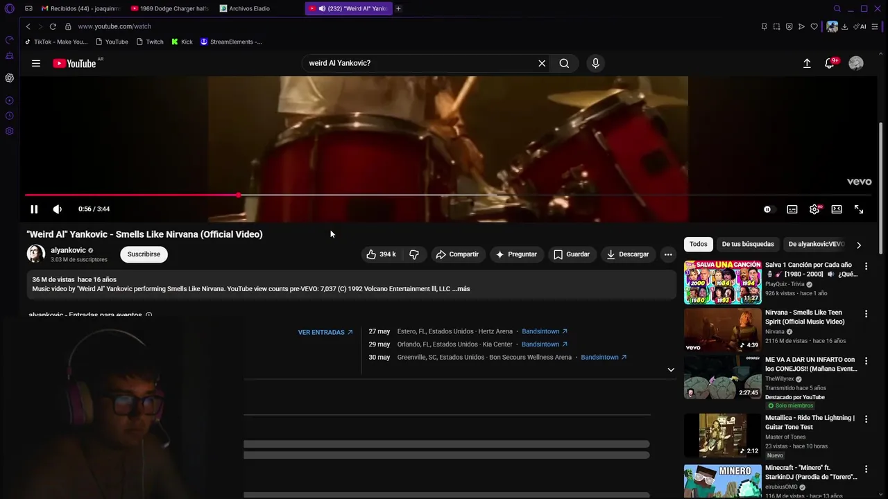Click the Descargar download button
This screenshot has height=499, width=888.
click(x=627, y=254)
